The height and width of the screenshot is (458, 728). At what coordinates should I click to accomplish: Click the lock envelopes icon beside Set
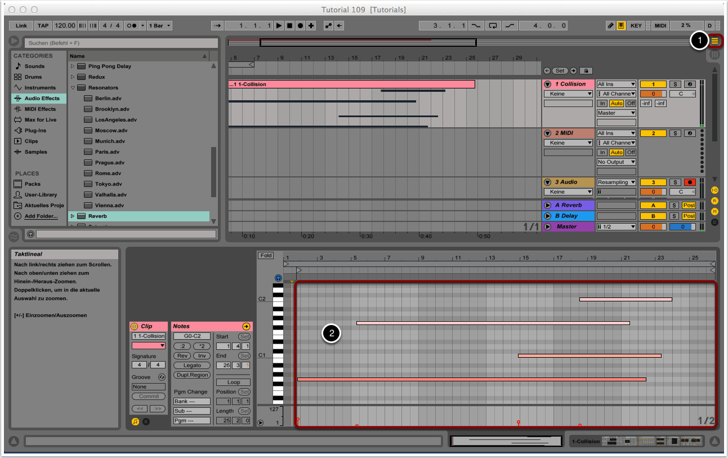tap(586, 70)
